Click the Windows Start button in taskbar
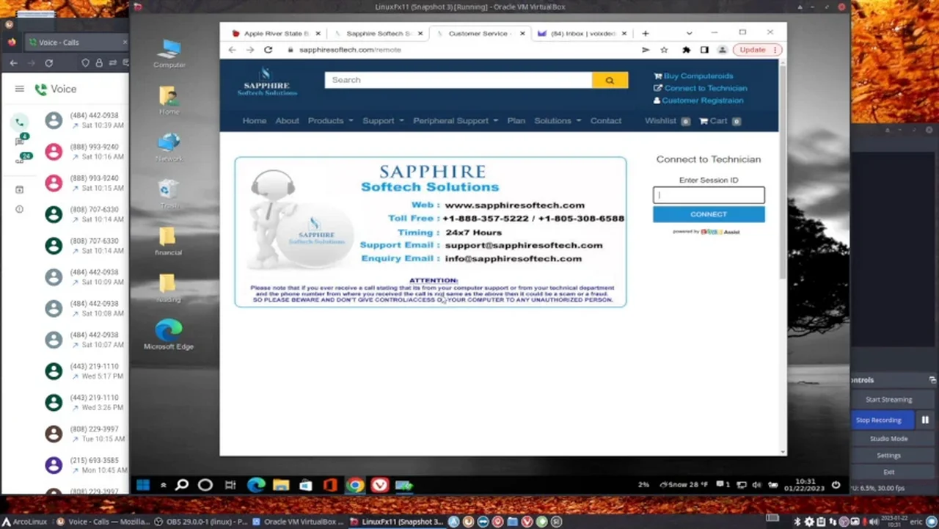Image resolution: width=939 pixels, height=529 pixels. coord(143,485)
